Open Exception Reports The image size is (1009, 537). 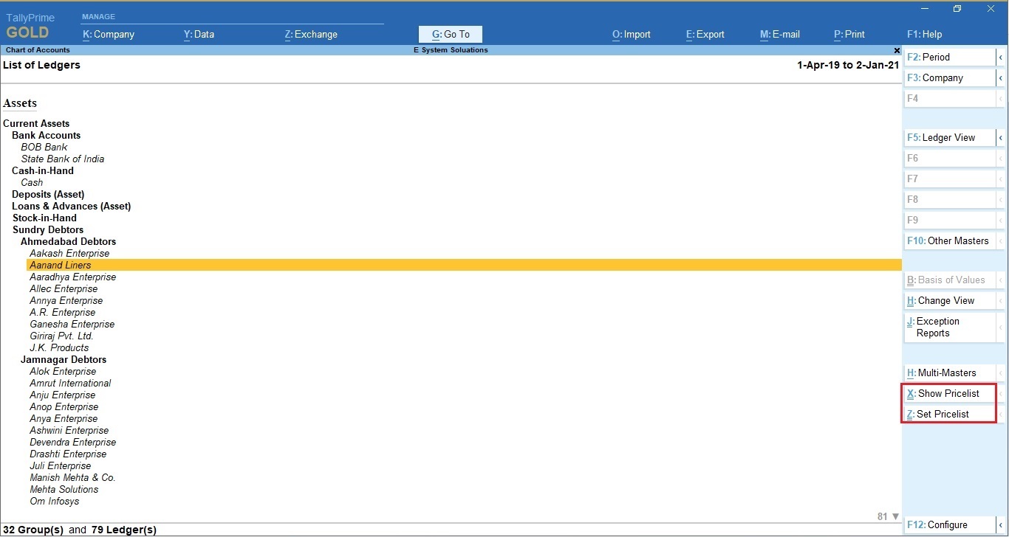(939, 327)
